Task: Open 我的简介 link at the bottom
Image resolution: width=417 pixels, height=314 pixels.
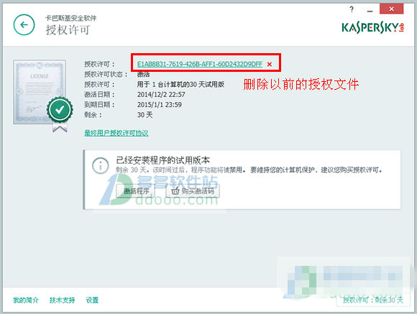Action: [x=26, y=300]
